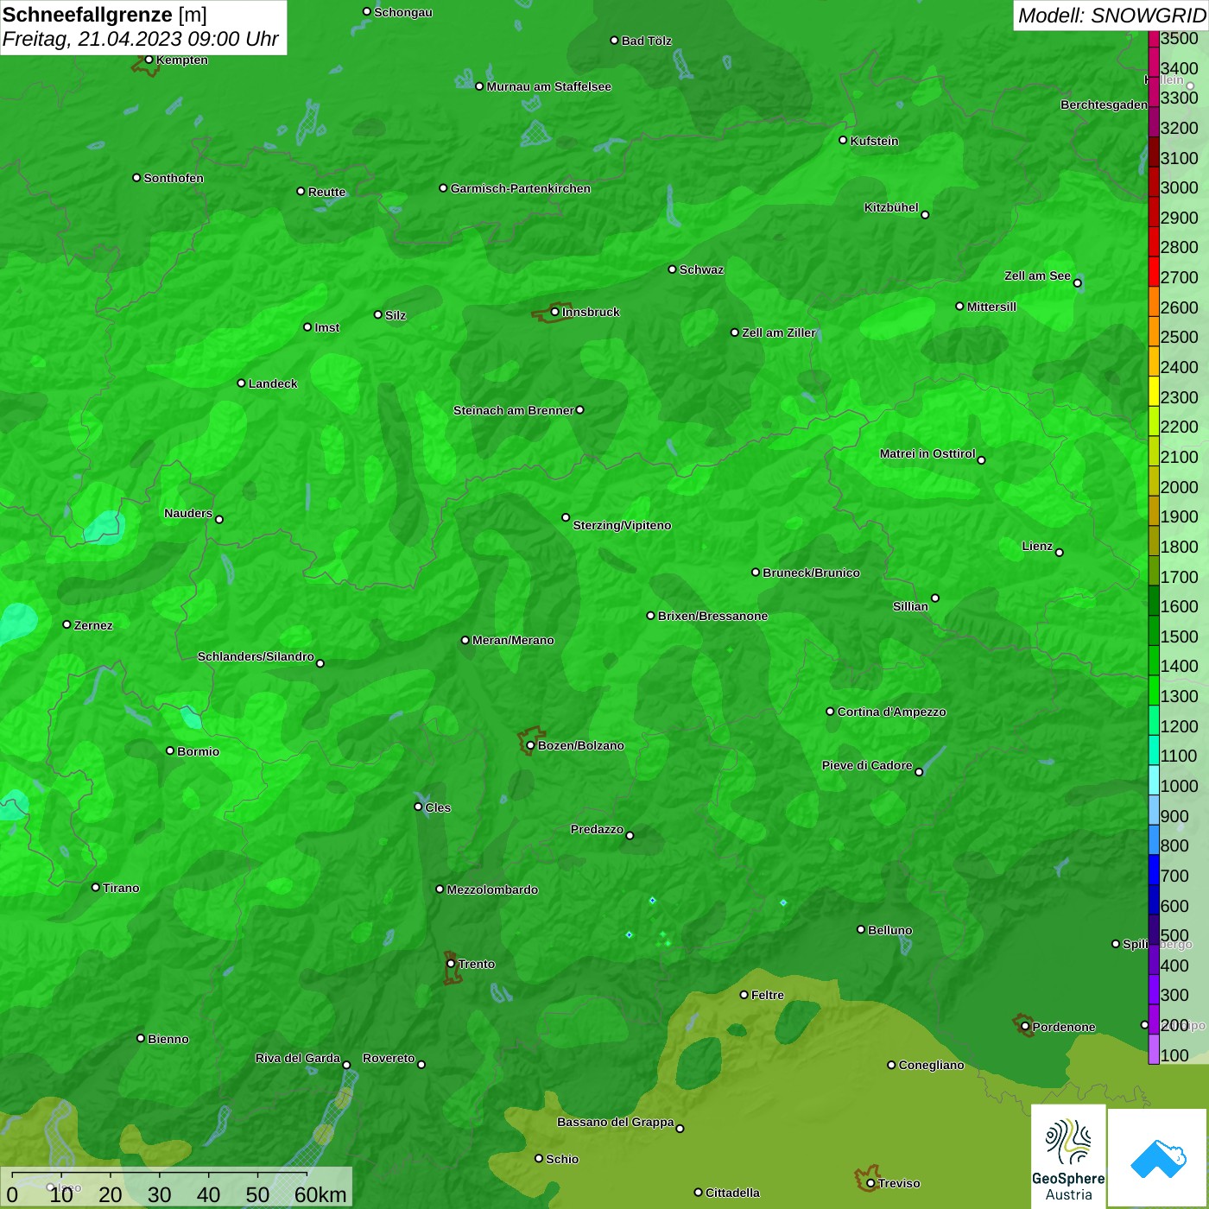The width and height of the screenshot is (1209, 1209).
Task: Click the Zell am Ziller label
Action: [x=779, y=332]
